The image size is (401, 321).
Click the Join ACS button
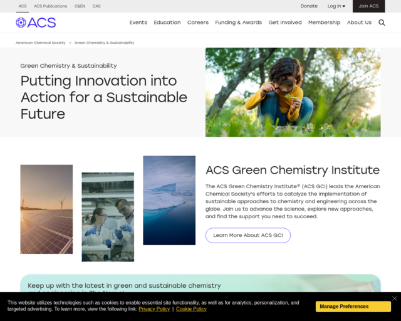point(368,6)
